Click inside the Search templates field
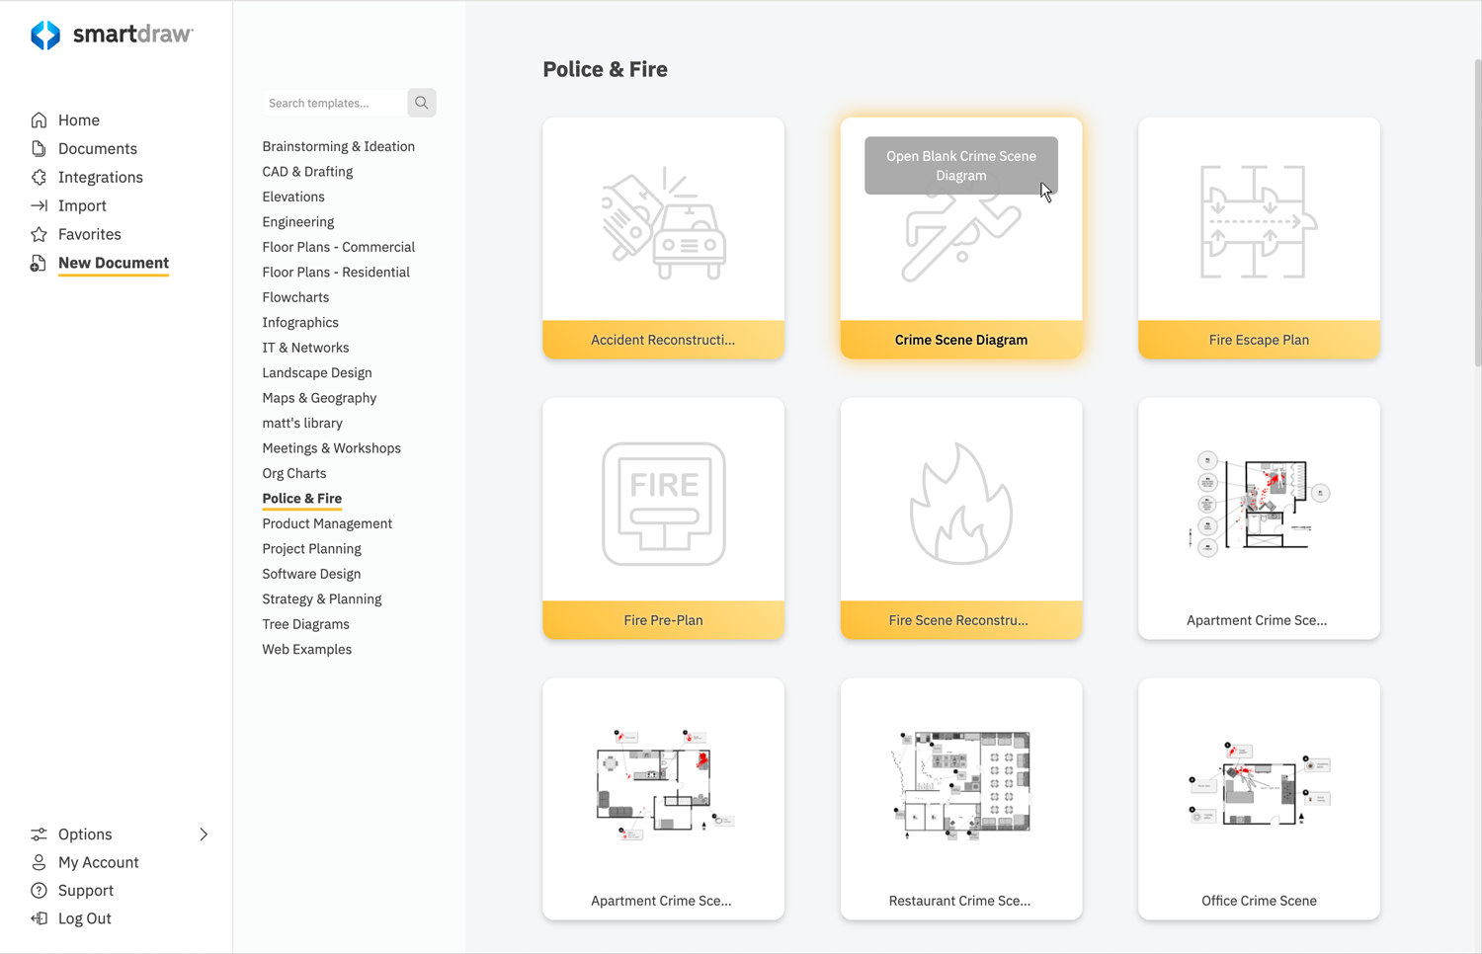Image resolution: width=1482 pixels, height=954 pixels. [333, 102]
